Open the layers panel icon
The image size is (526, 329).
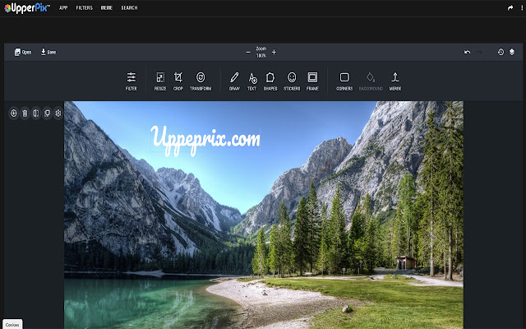[x=511, y=52]
